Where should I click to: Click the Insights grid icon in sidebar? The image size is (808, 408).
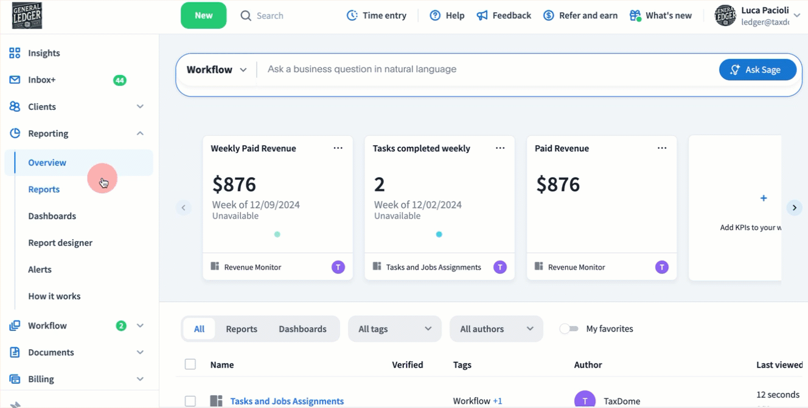(15, 53)
